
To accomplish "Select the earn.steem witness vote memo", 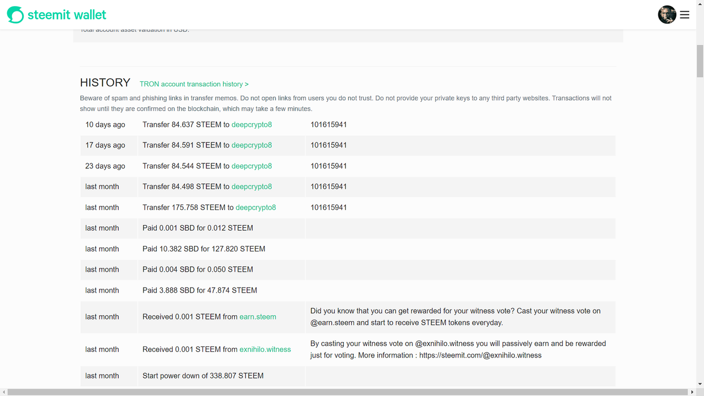I will pos(455,317).
